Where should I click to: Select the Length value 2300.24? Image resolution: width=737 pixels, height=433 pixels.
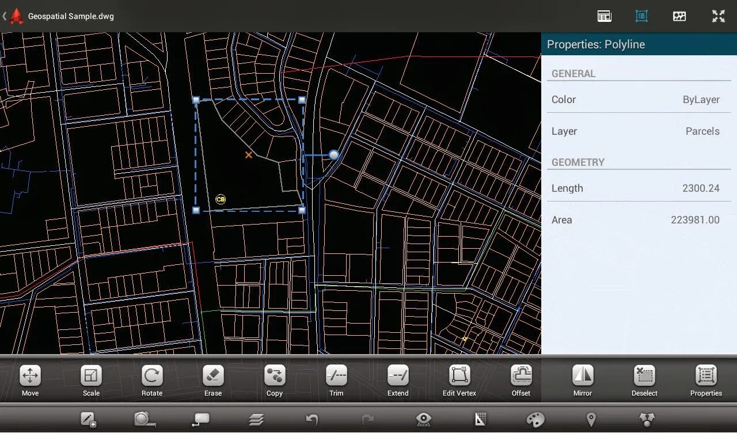[701, 188]
